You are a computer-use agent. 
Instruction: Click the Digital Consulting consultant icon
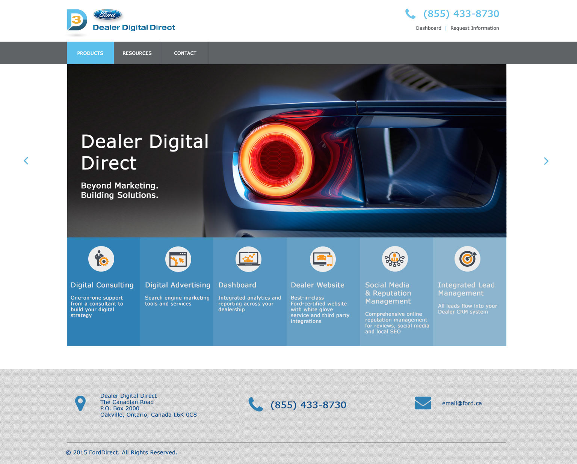tap(101, 259)
